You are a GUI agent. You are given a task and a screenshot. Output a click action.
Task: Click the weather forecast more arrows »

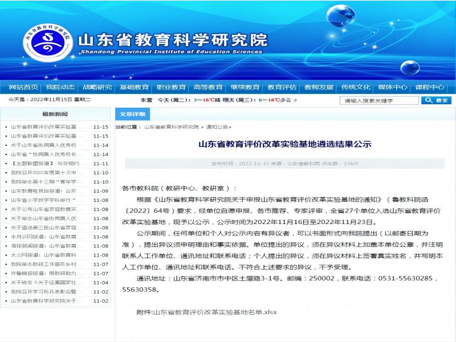click(x=295, y=100)
